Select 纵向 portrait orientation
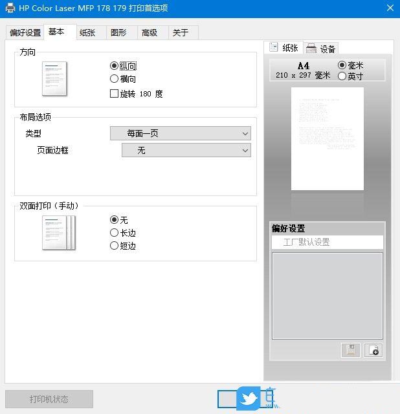400x414 pixels. coord(123,66)
